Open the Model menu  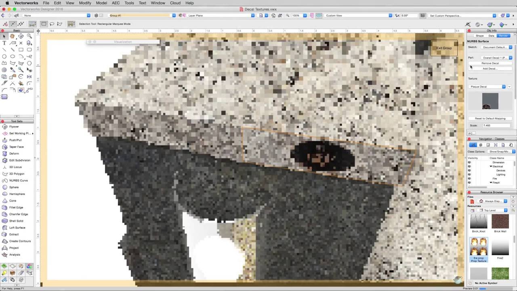pyautogui.click(x=101, y=3)
